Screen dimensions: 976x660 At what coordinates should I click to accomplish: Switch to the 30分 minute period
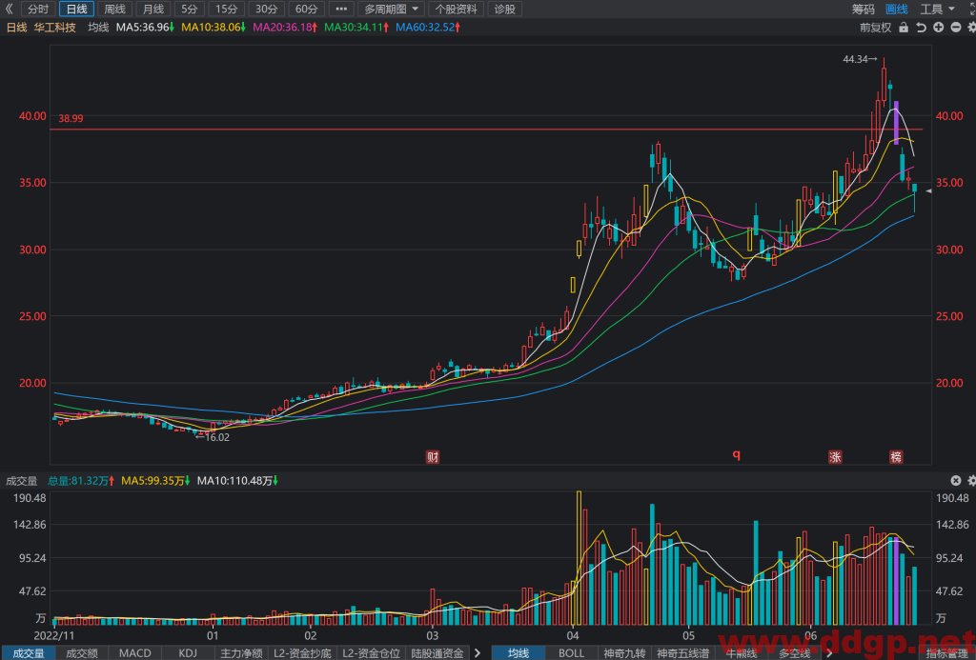(x=267, y=9)
